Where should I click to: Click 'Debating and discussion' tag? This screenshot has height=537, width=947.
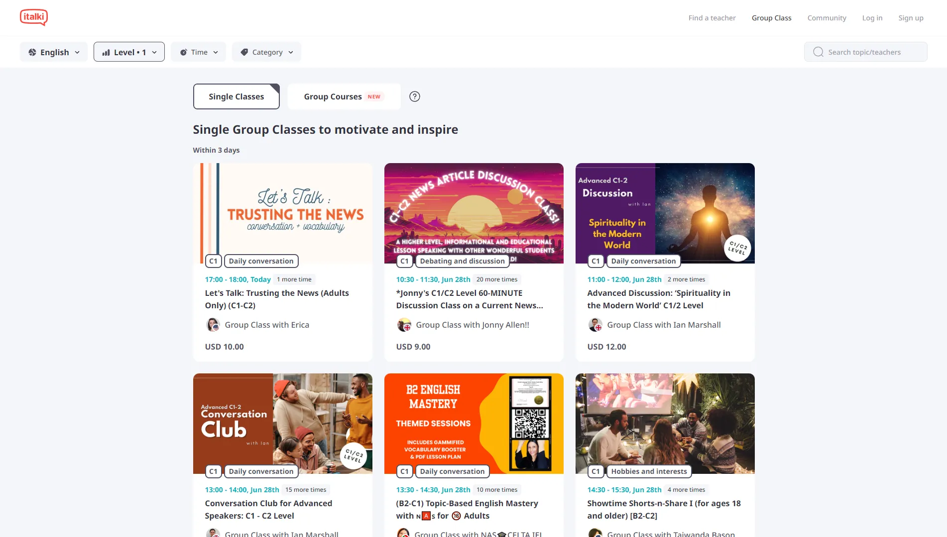(463, 261)
